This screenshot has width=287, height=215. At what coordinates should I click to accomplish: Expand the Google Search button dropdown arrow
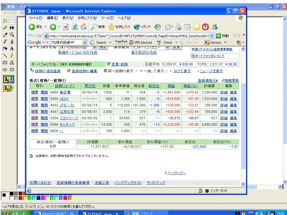pos(110,43)
